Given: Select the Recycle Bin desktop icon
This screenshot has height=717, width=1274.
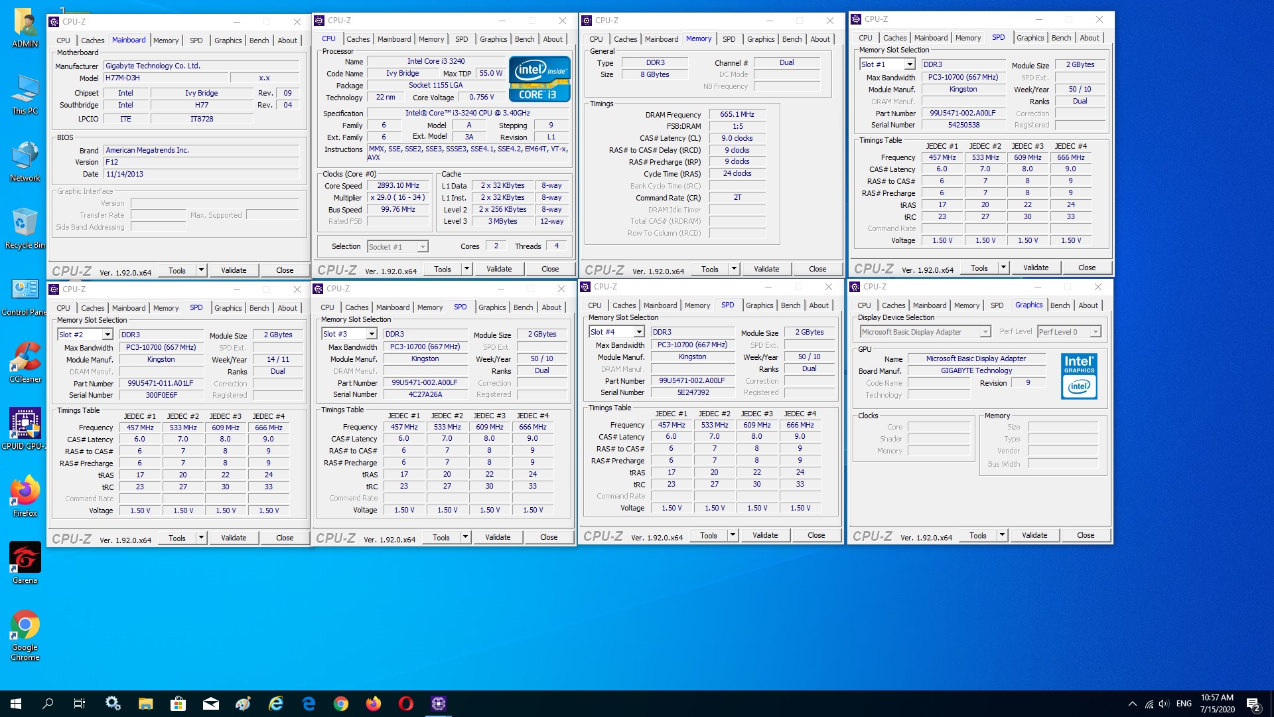Looking at the screenshot, I should point(25,228).
